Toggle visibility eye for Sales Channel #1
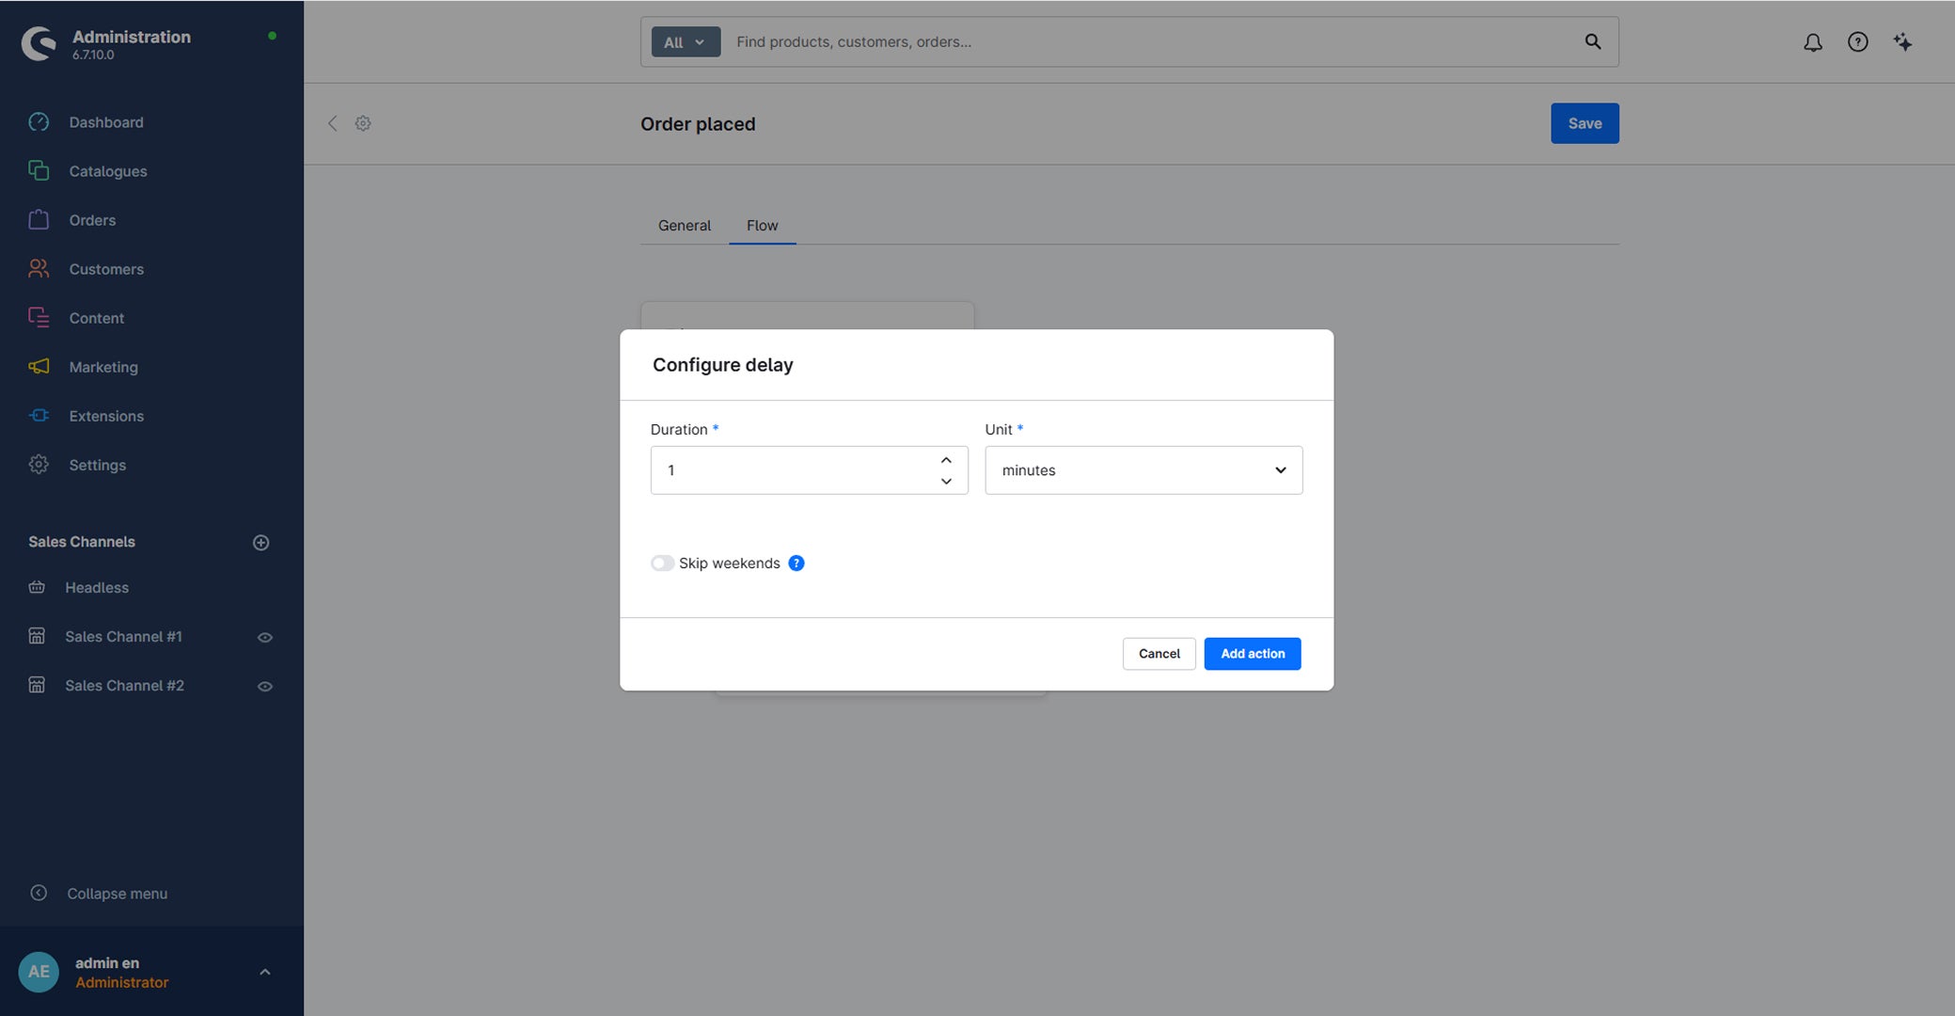Image resolution: width=1955 pixels, height=1016 pixels. pos(265,638)
